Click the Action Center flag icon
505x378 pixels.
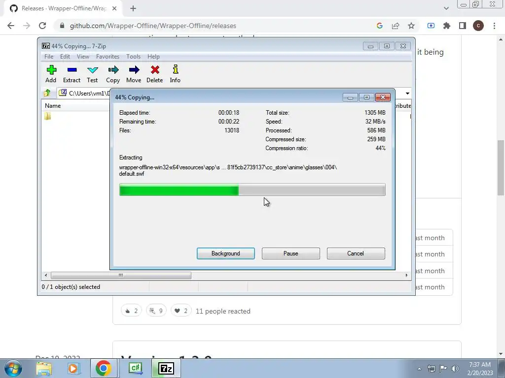[x=443, y=369]
